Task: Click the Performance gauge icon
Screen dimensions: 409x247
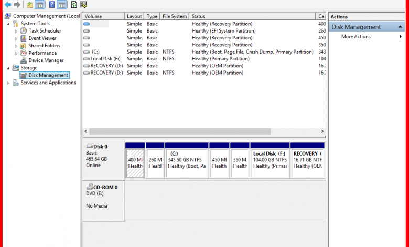Action: pos(24,53)
